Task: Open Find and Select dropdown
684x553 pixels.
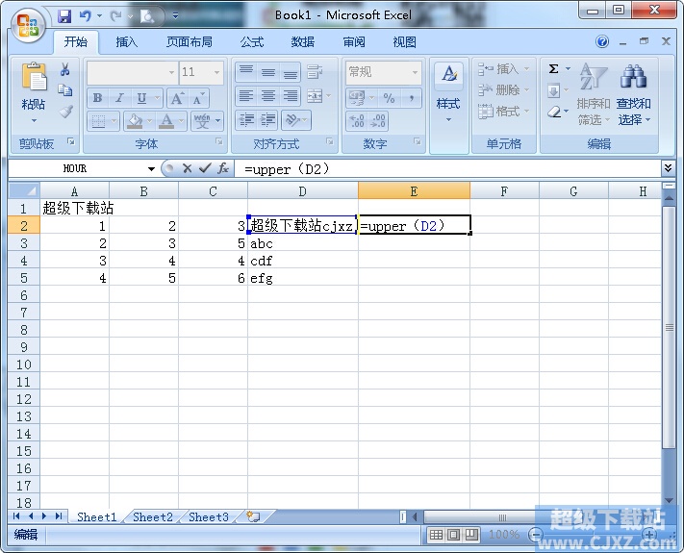Action: (x=633, y=94)
